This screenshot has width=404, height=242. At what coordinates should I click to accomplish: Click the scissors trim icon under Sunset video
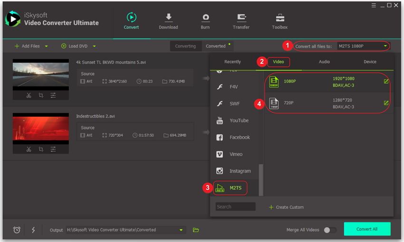coord(29,95)
